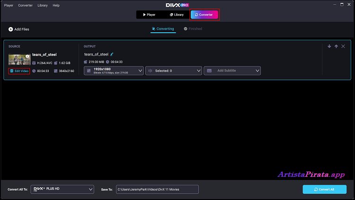Expand the 1920x1080 resolution dropdown

point(114,71)
